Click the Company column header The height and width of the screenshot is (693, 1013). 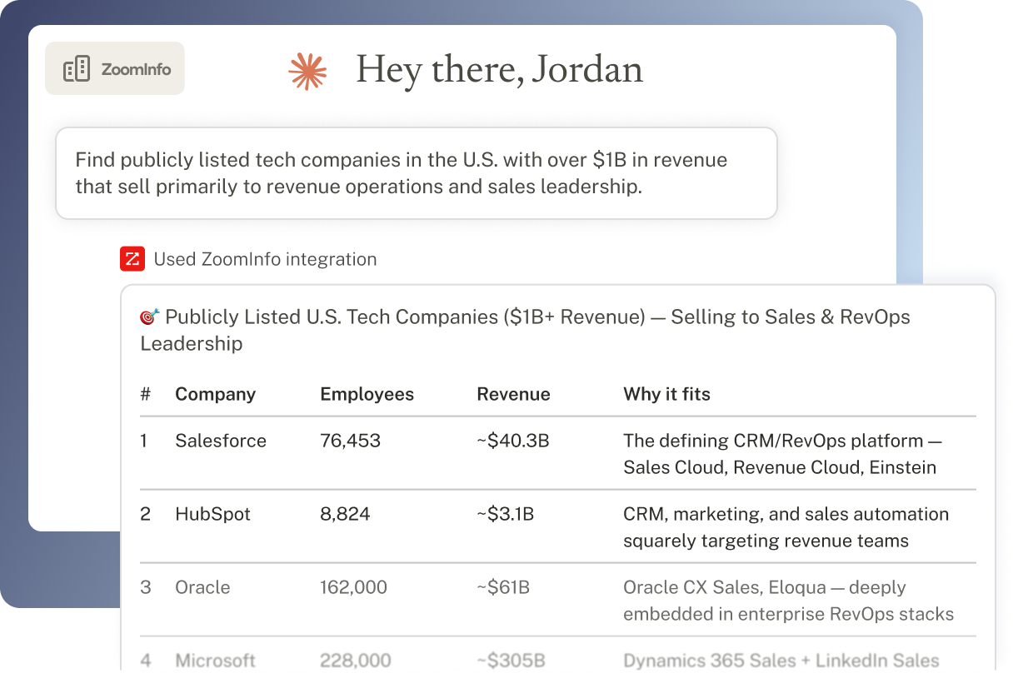click(x=215, y=394)
